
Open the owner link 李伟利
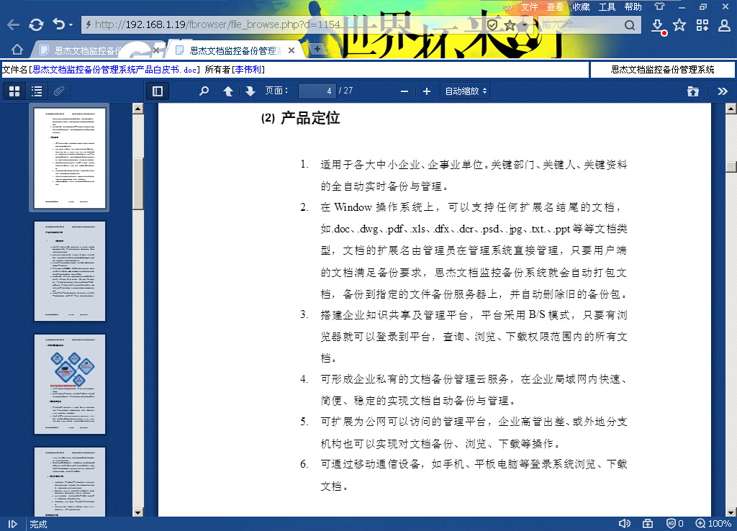click(248, 70)
